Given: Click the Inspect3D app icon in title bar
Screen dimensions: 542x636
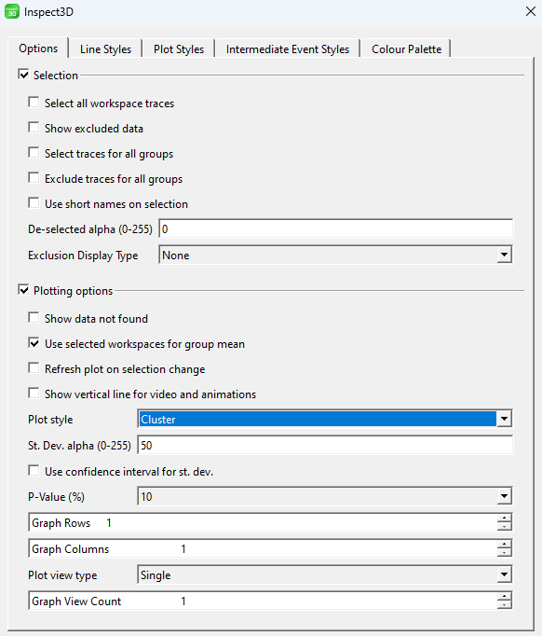Looking at the screenshot, I should (12, 11).
